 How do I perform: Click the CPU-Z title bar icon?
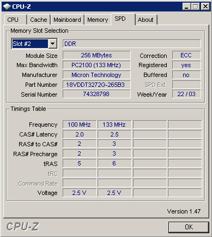tap(7, 7)
